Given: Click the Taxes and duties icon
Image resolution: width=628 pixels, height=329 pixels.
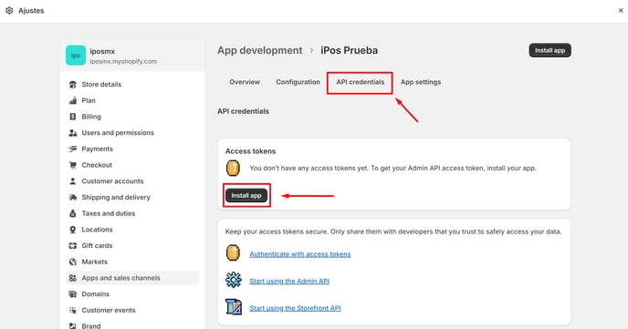Looking at the screenshot, I should click(x=72, y=213).
